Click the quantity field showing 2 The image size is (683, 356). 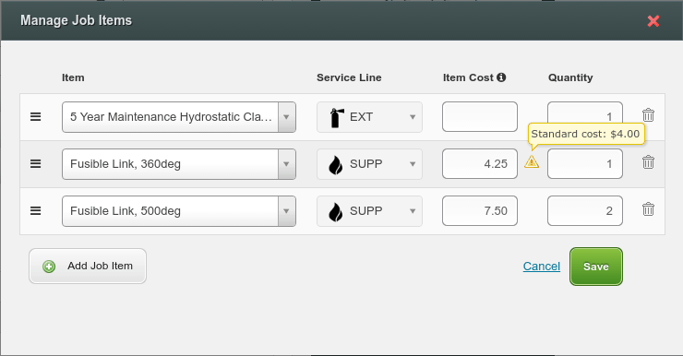585,210
